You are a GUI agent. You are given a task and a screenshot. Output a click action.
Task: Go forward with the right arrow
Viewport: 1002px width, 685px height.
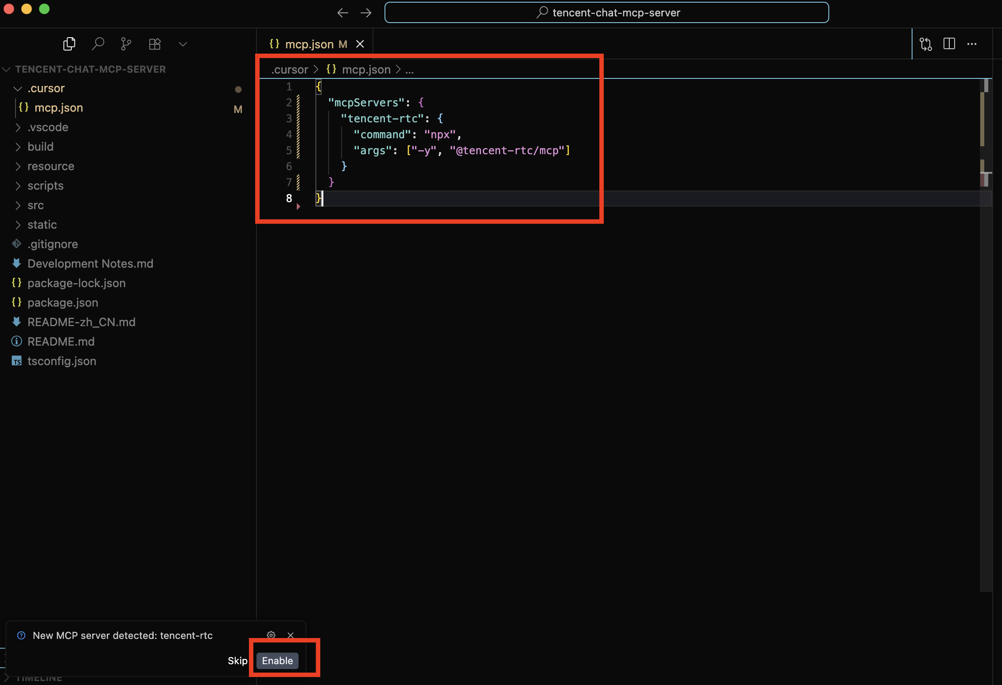(366, 13)
